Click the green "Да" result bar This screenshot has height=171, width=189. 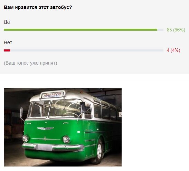81,30
